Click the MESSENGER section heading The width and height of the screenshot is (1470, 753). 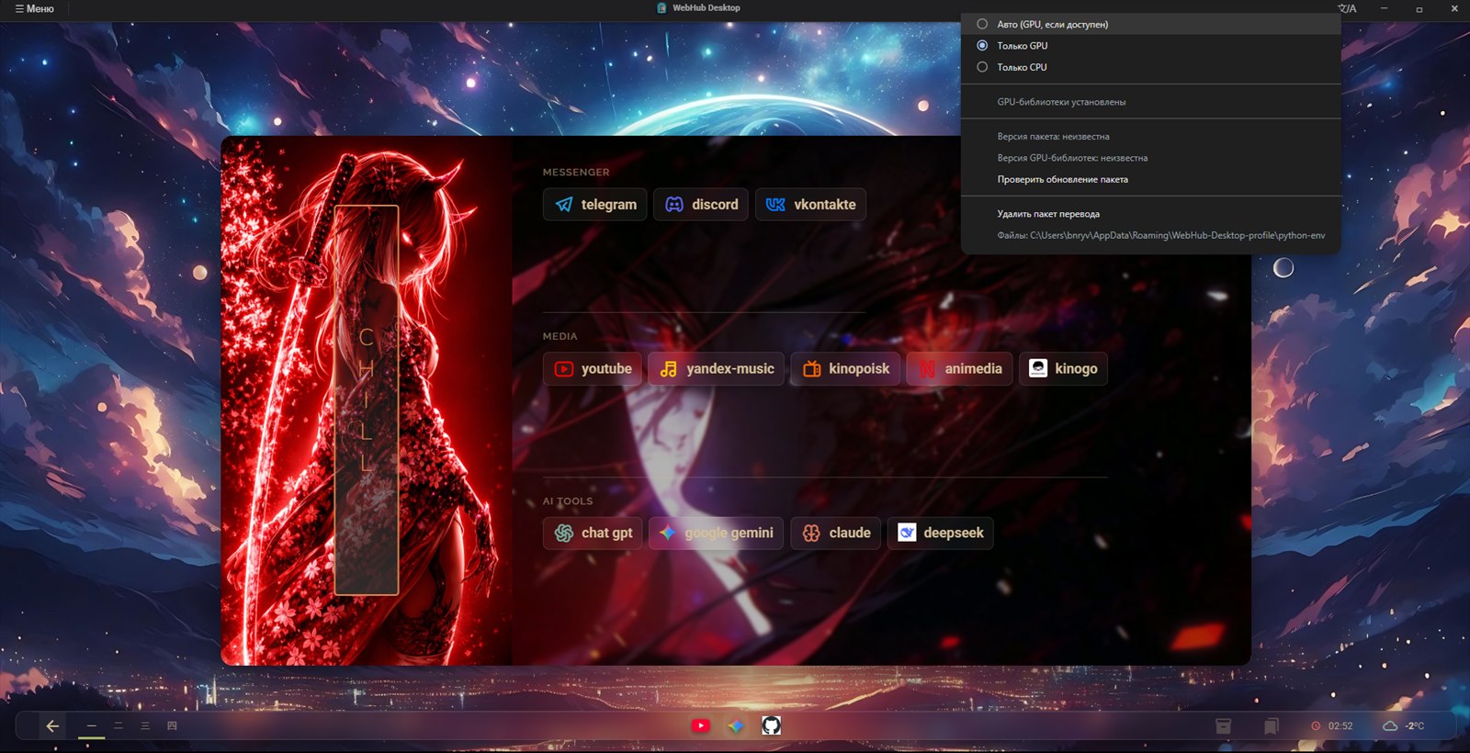coord(576,172)
